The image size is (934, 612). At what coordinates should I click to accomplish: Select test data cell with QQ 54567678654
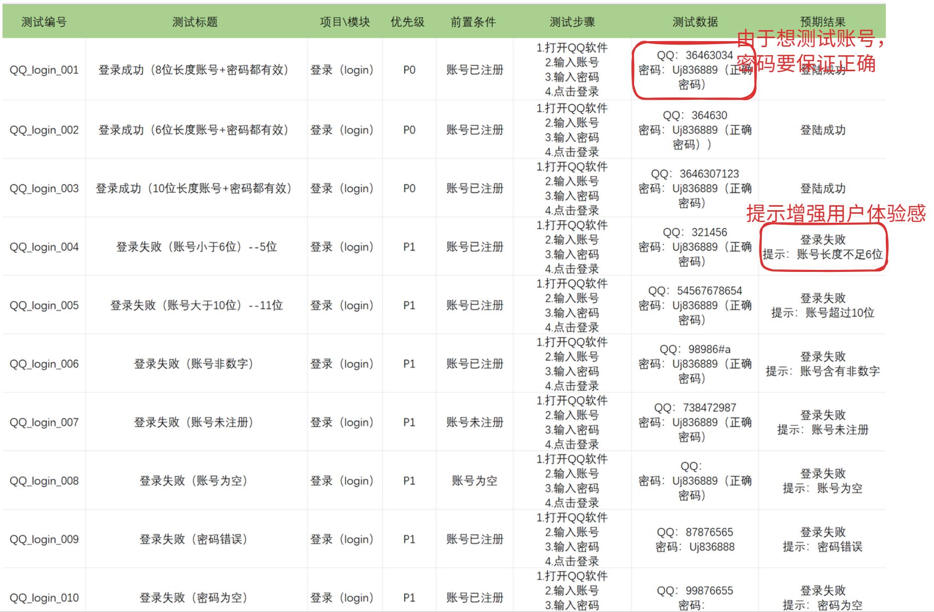pos(695,305)
